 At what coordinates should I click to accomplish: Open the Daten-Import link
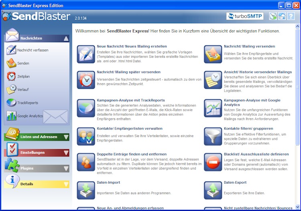[x=108, y=182]
